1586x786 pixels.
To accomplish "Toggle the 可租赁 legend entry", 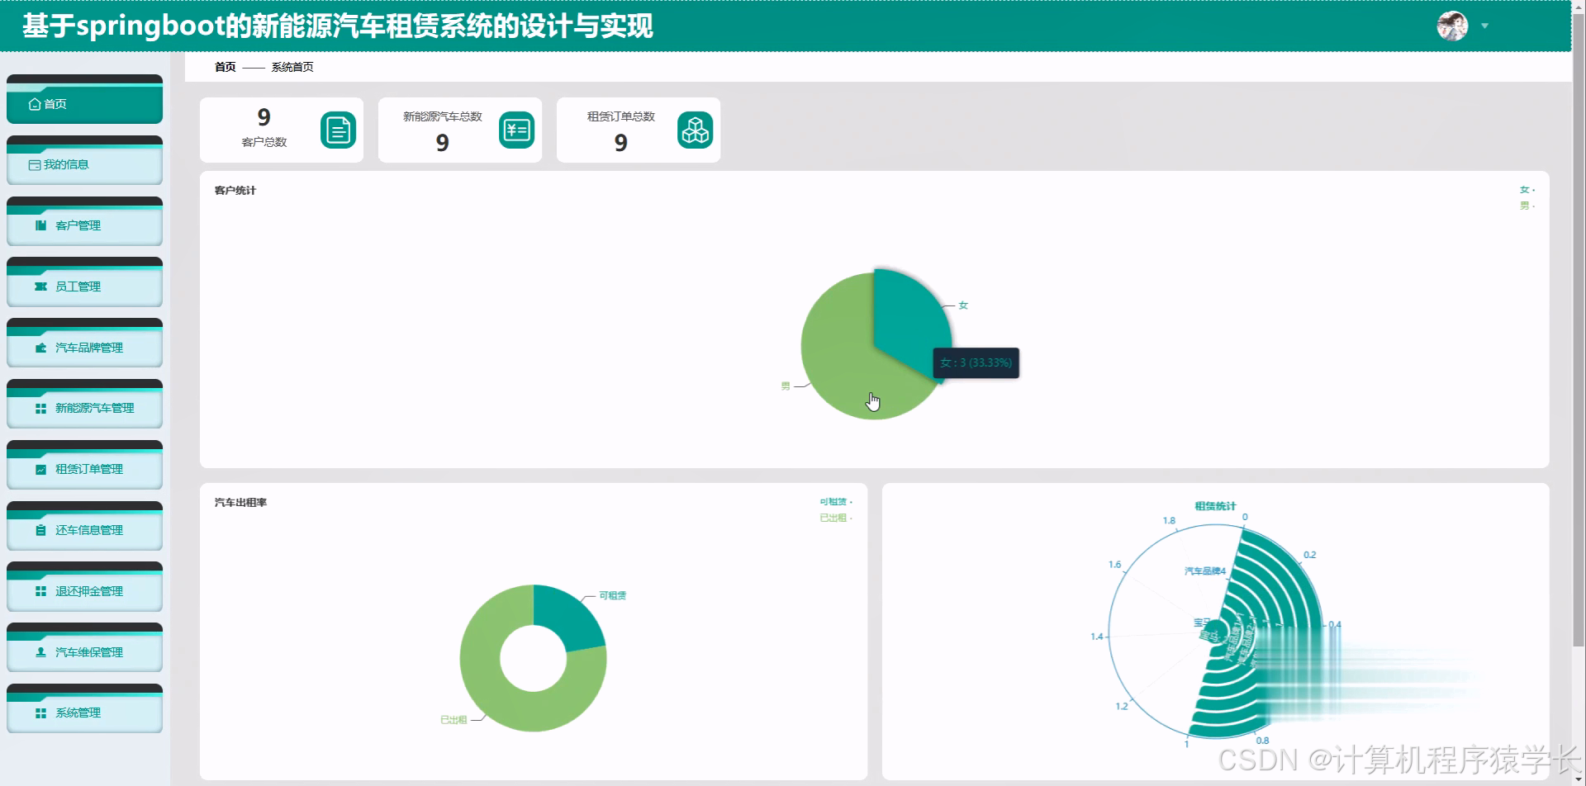I will click(x=833, y=501).
